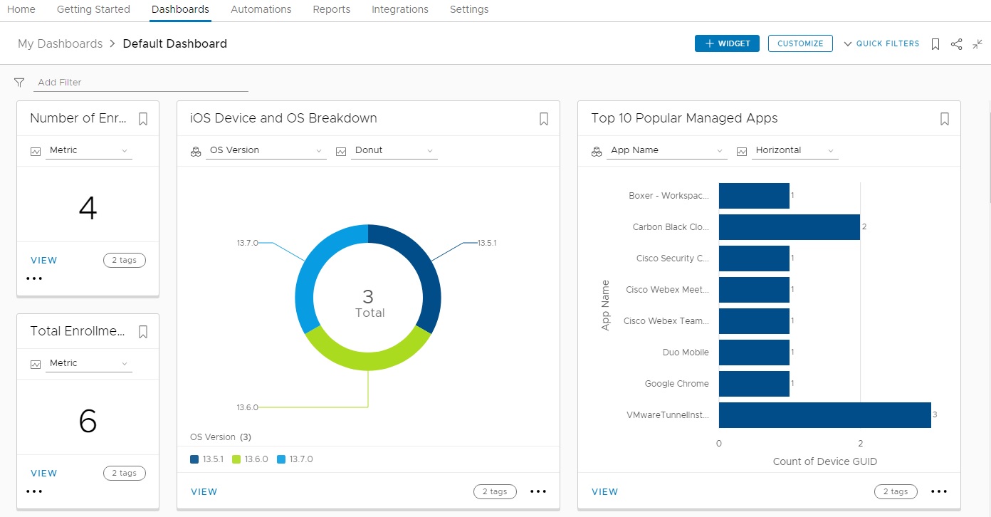
Task: Click the light blue 13.7.0 donut segment
Action: pyautogui.click(x=313, y=265)
